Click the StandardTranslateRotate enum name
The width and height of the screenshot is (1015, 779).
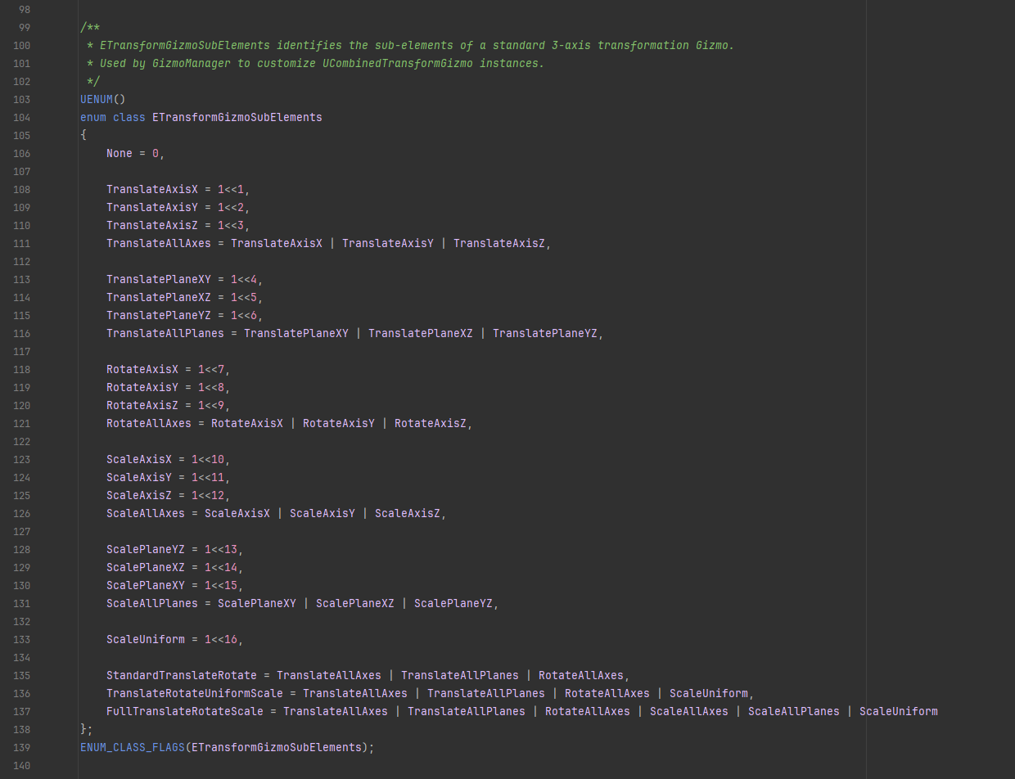(181, 676)
